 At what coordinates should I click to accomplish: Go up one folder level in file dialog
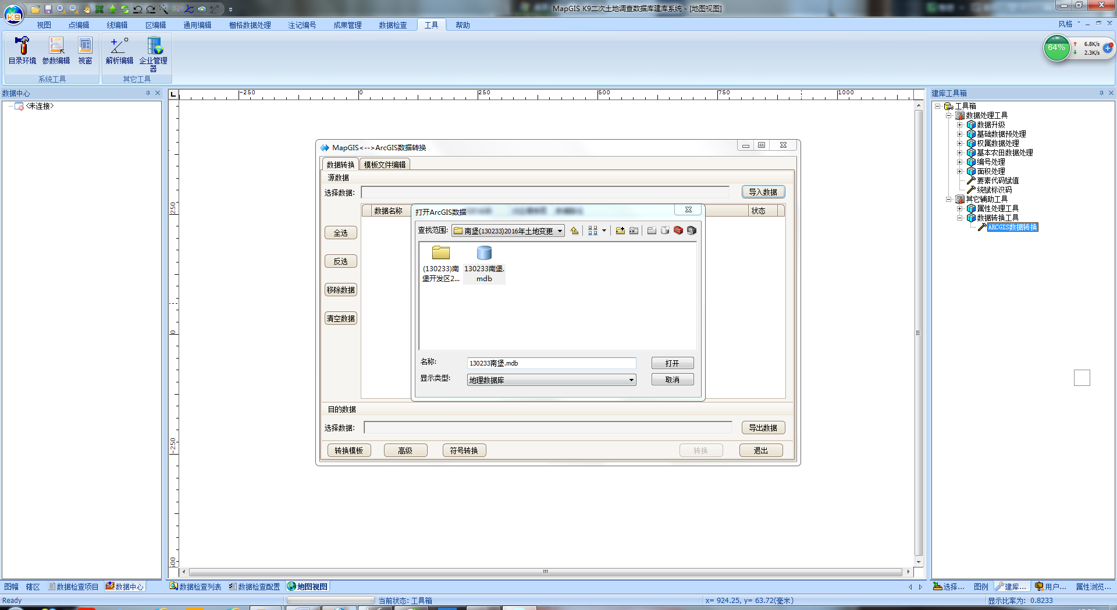575,230
